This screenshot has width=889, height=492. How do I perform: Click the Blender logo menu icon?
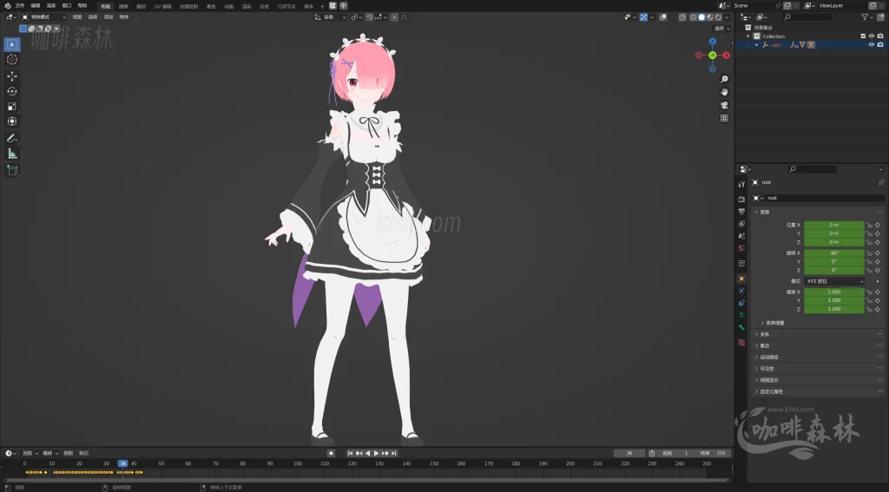pos(7,6)
